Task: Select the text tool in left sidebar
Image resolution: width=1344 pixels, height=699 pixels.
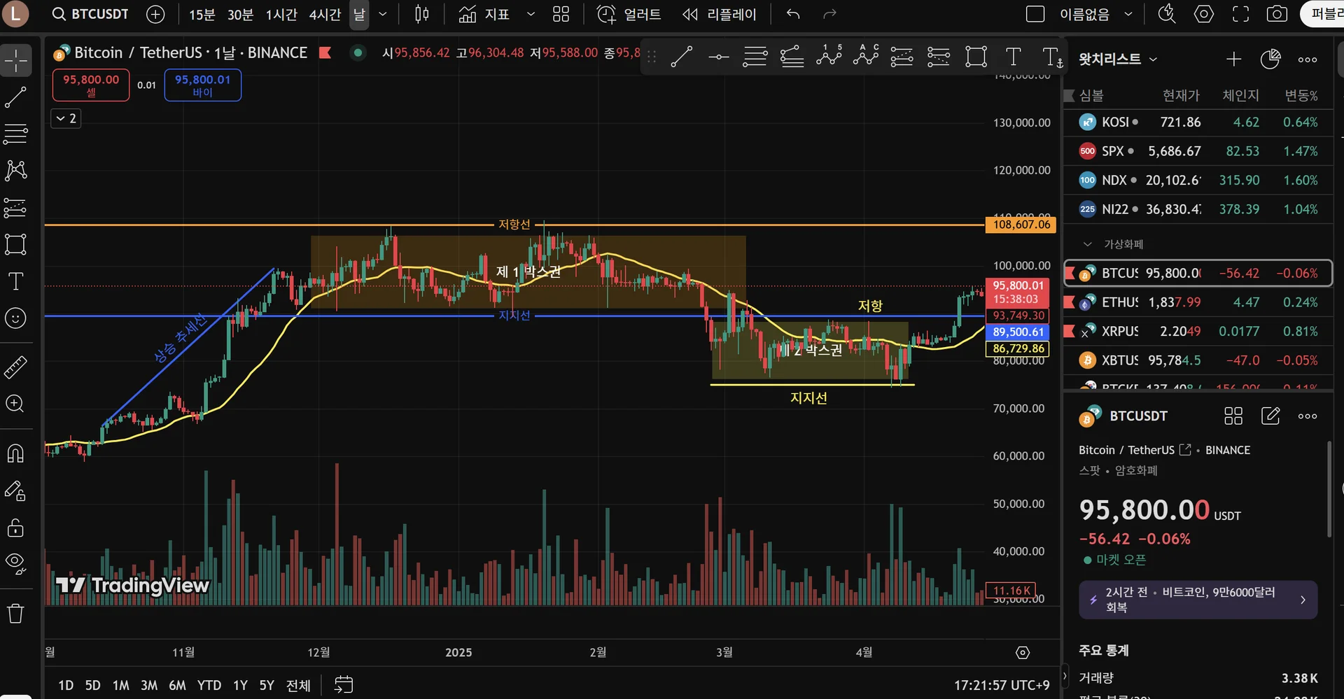Action: coord(15,281)
